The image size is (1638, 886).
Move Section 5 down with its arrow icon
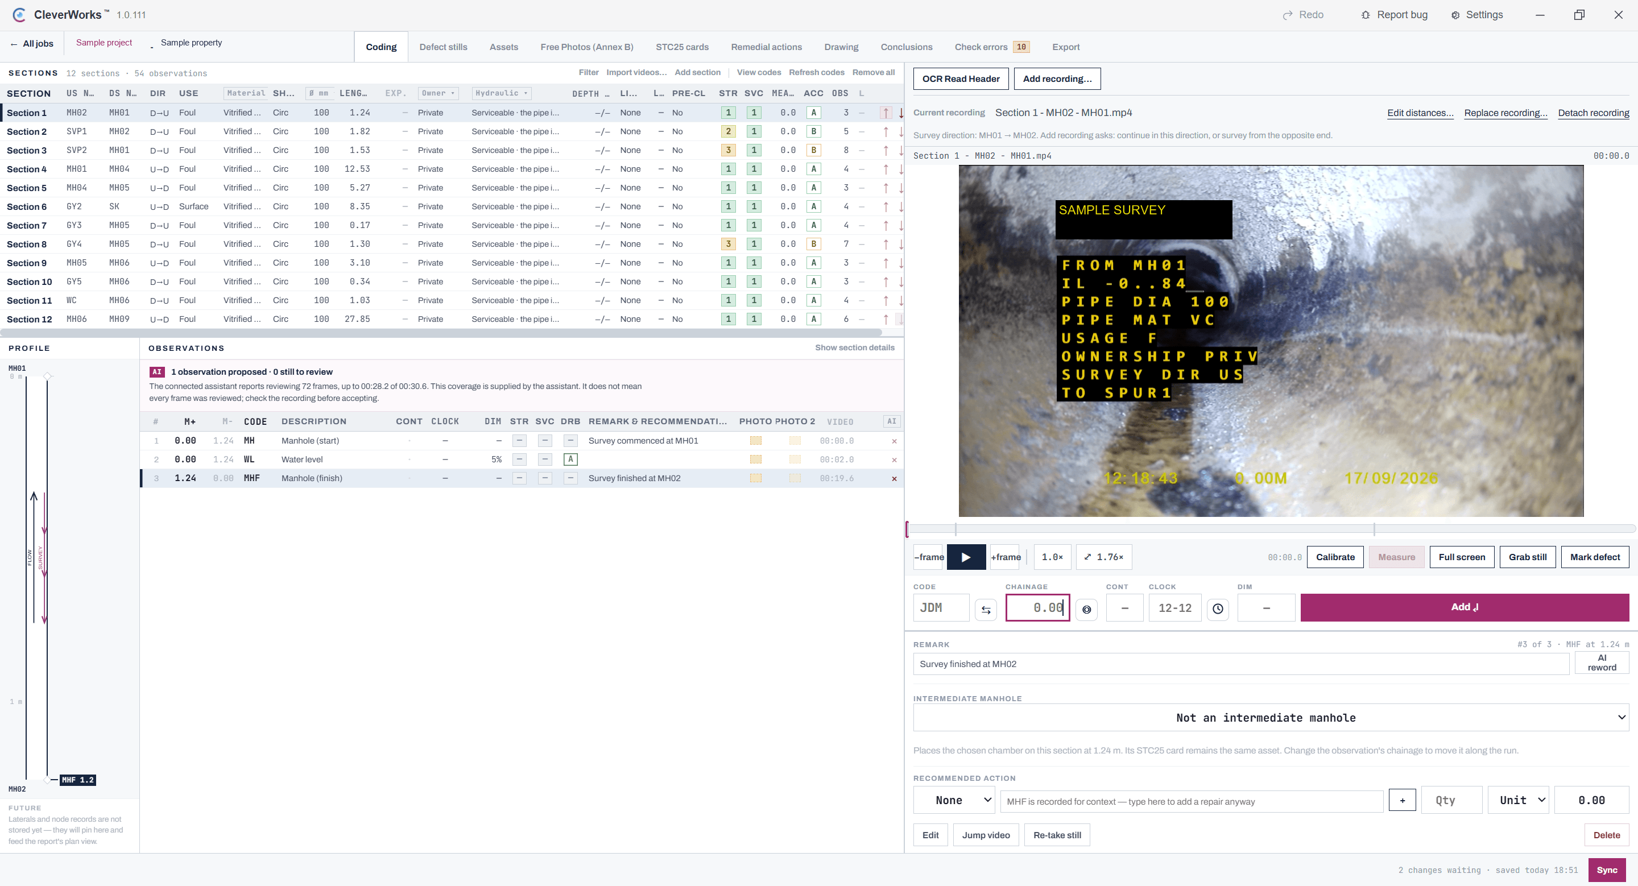tap(900, 188)
